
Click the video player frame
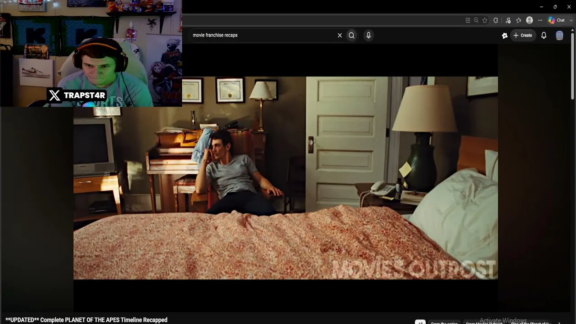click(x=286, y=178)
